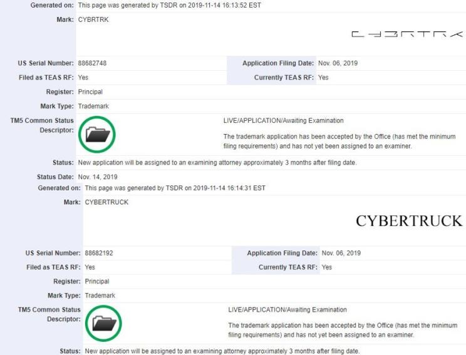The image size is (466, 355).
Task: Click the CYBERTRUCK acceptance description paragraph
Action: tap(343, 330)
